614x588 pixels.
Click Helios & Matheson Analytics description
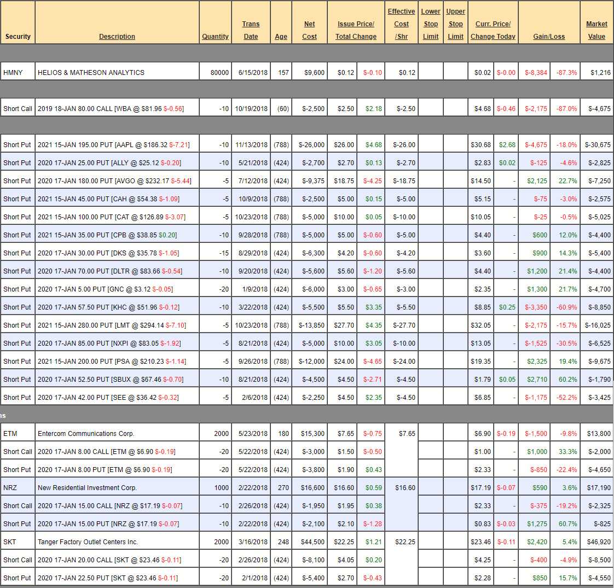91,73
